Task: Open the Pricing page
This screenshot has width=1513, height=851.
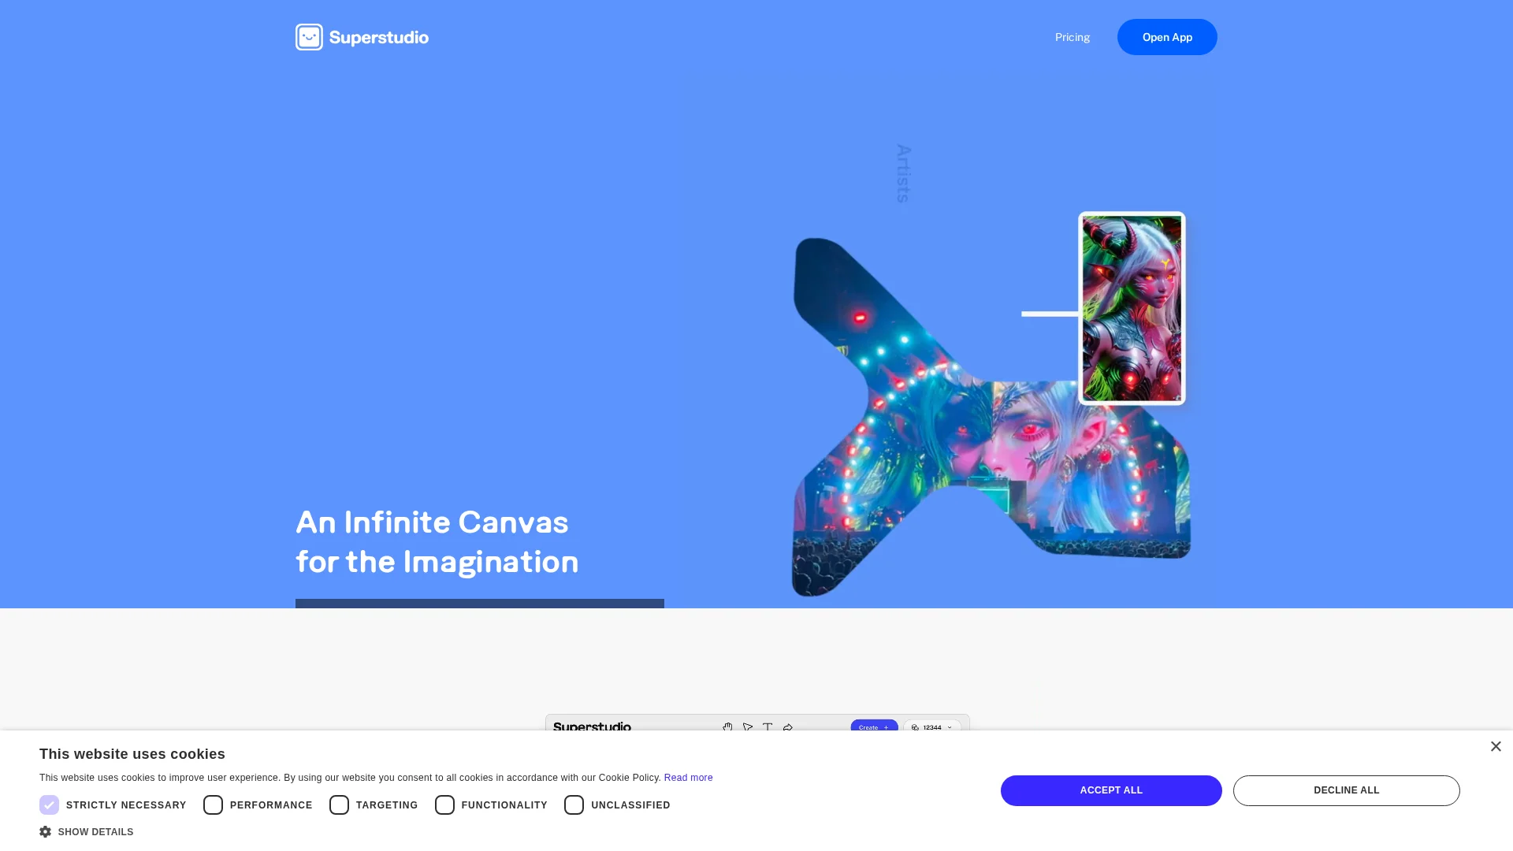Action: pos(1072,37)
